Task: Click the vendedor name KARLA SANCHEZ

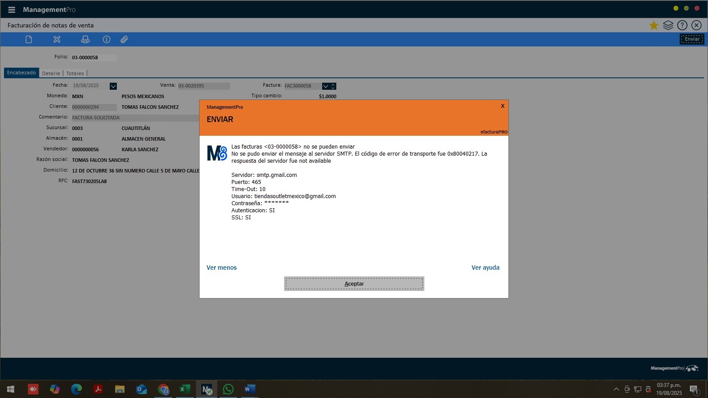Action: [x=140, y=149]
